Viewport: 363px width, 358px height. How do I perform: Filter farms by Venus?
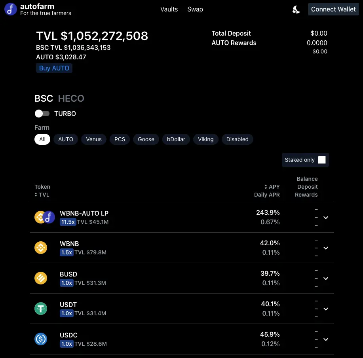[x=94, y=139]
